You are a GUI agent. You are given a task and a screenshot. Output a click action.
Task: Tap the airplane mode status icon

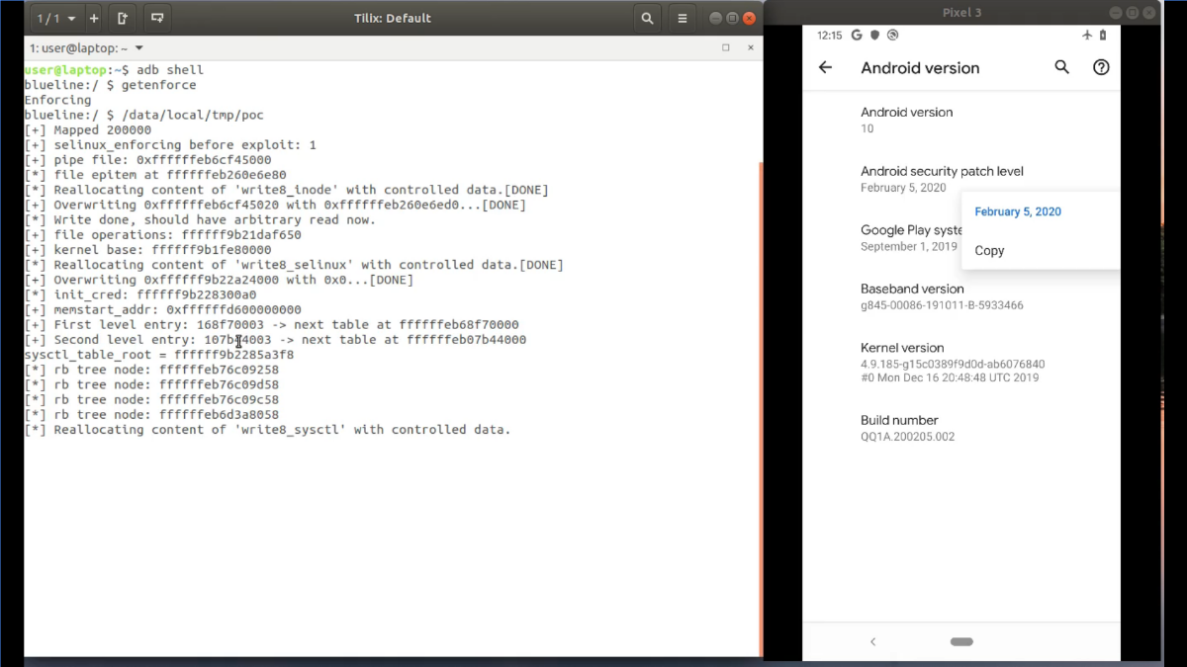1087,35
